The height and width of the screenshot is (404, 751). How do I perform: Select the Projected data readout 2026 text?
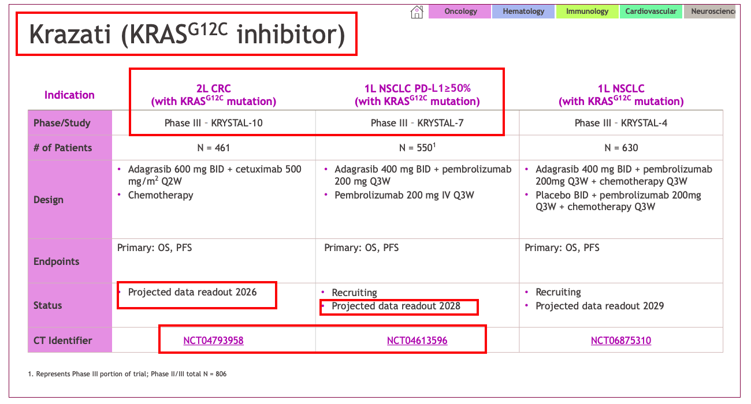tap(192, 292)
